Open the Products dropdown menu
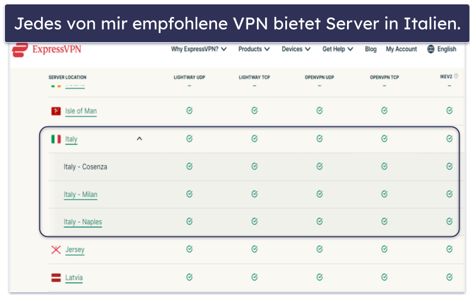Image resolution: width=470 pixels, height=295 pixels. click(x=254, y=49)
